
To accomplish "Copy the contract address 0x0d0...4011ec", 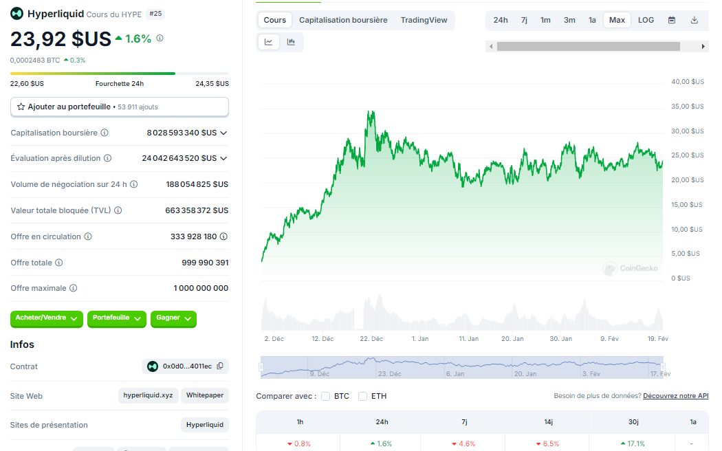I will (220, 366).
